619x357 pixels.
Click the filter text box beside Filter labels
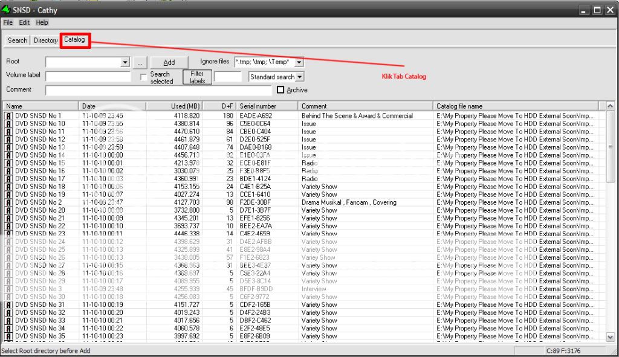click(228, 77)
